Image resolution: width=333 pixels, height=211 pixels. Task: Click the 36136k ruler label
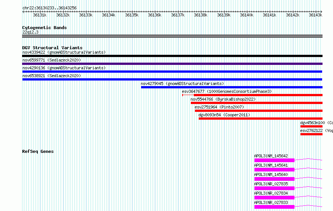155,15
